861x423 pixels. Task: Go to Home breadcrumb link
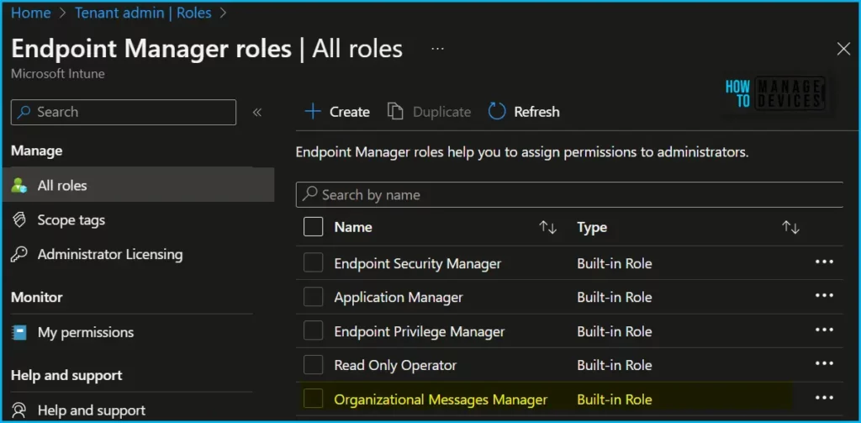(31, 13)
